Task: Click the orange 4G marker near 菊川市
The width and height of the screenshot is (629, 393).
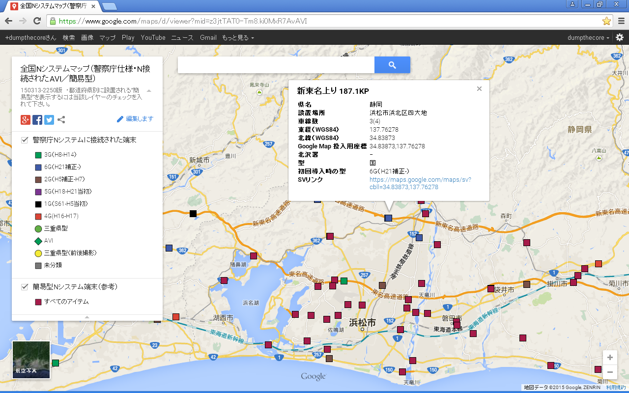Action: (x=598, y=264)
